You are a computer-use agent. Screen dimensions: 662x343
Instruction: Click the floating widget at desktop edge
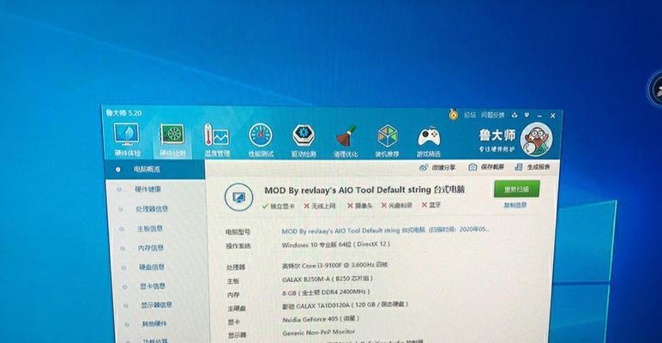pyautogui.click(x=655, y=88)
